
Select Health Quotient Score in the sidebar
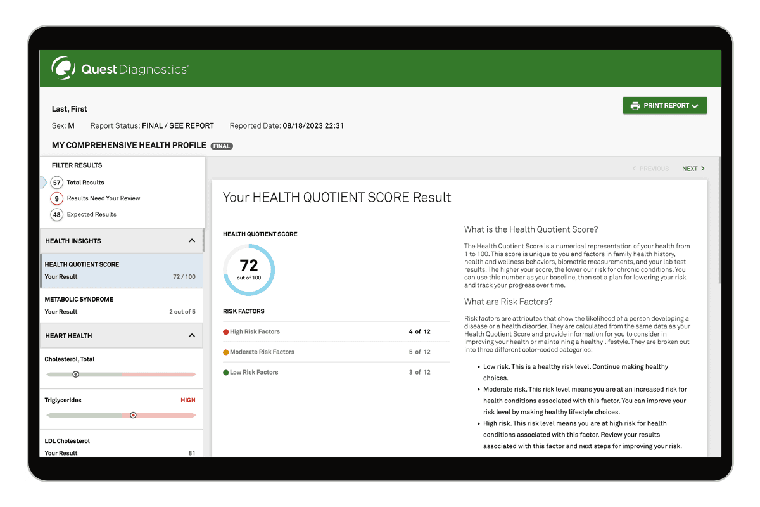tap(120, 270)
